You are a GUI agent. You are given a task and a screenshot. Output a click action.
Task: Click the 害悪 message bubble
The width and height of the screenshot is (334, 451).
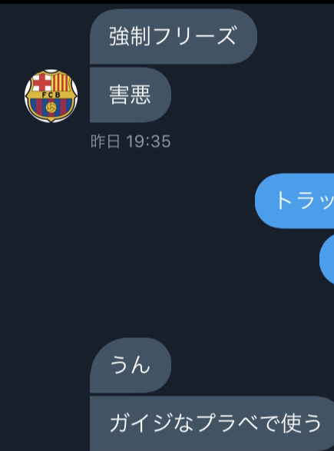pyautogui.click(x=131, y=95)
